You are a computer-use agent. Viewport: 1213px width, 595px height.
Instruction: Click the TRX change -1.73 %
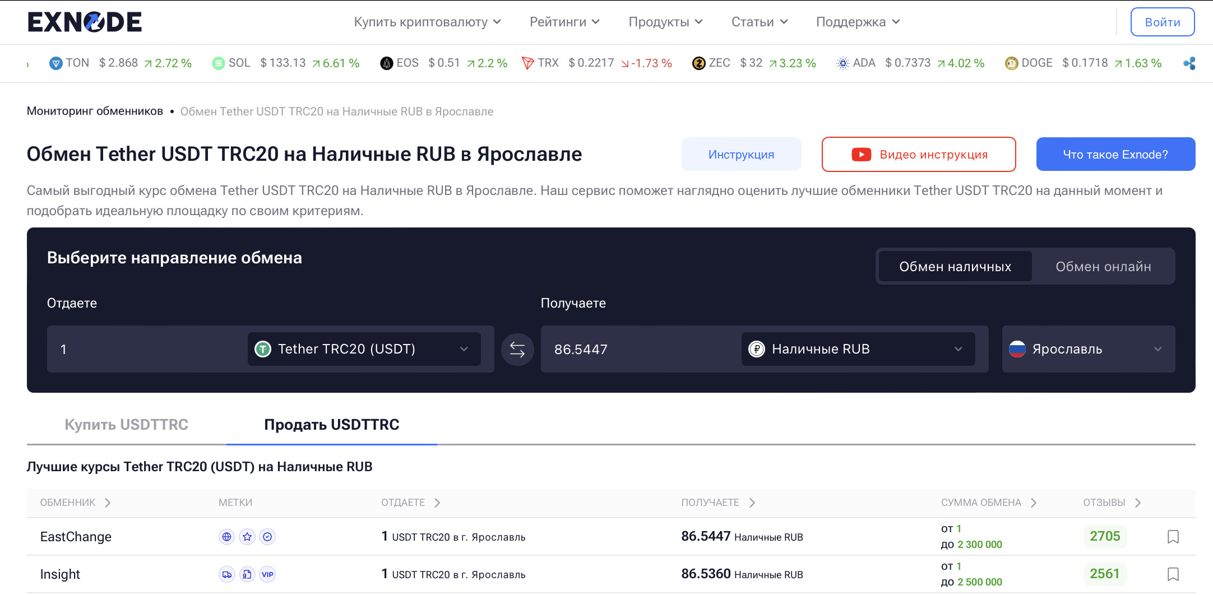[x=646, y=63]
